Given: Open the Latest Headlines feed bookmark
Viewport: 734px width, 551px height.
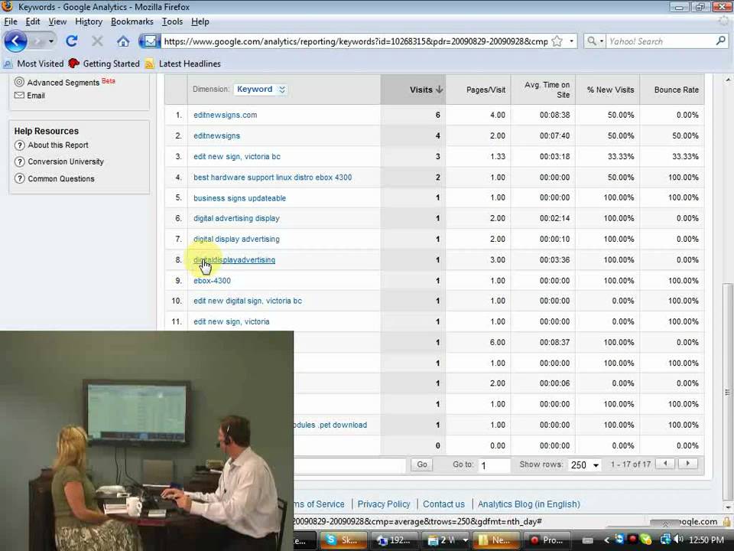Looking at the screenshot, I should point(183,64).
